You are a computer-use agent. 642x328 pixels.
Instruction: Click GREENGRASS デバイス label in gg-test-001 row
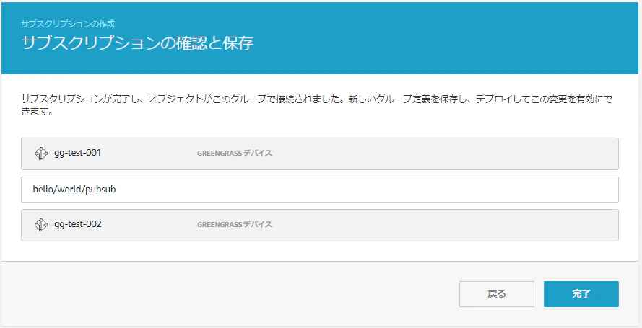coord(235,154)
